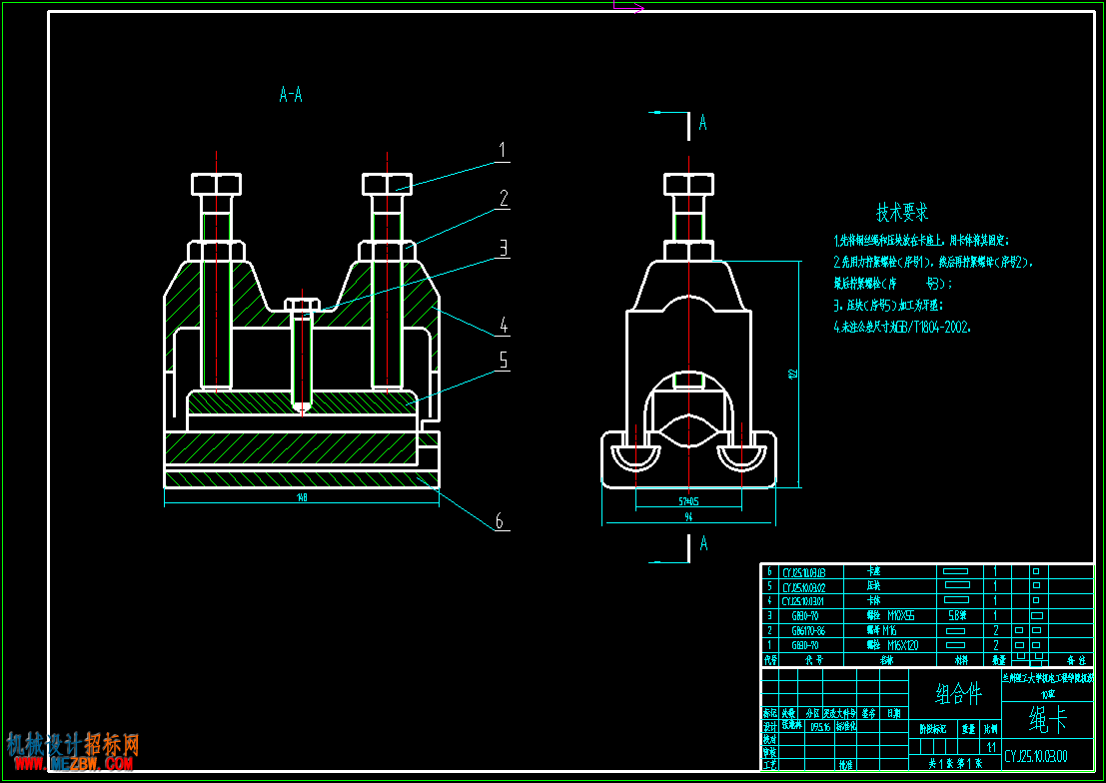Click the 组合件 title block cell
The image size is (1106, 783).
tap(958, 693)
